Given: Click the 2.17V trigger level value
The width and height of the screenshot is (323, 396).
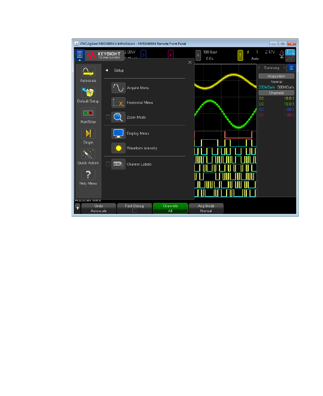Looking at the screenshot, I should pyautogui.click(x=270, y=52).
